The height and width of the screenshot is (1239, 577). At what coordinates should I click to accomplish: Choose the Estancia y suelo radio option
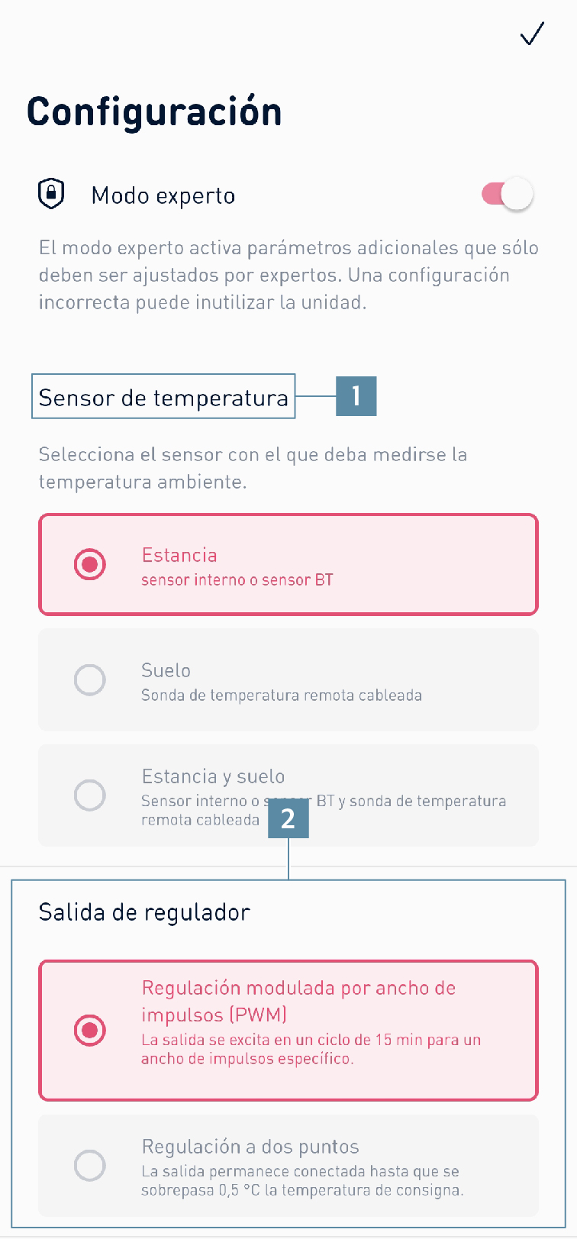pos(90,795)
